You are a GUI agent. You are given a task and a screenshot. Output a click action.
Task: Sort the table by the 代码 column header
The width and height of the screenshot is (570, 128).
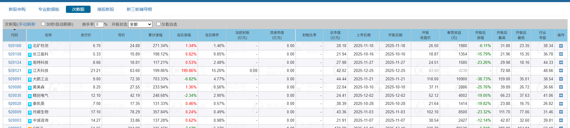coord(14,35)
